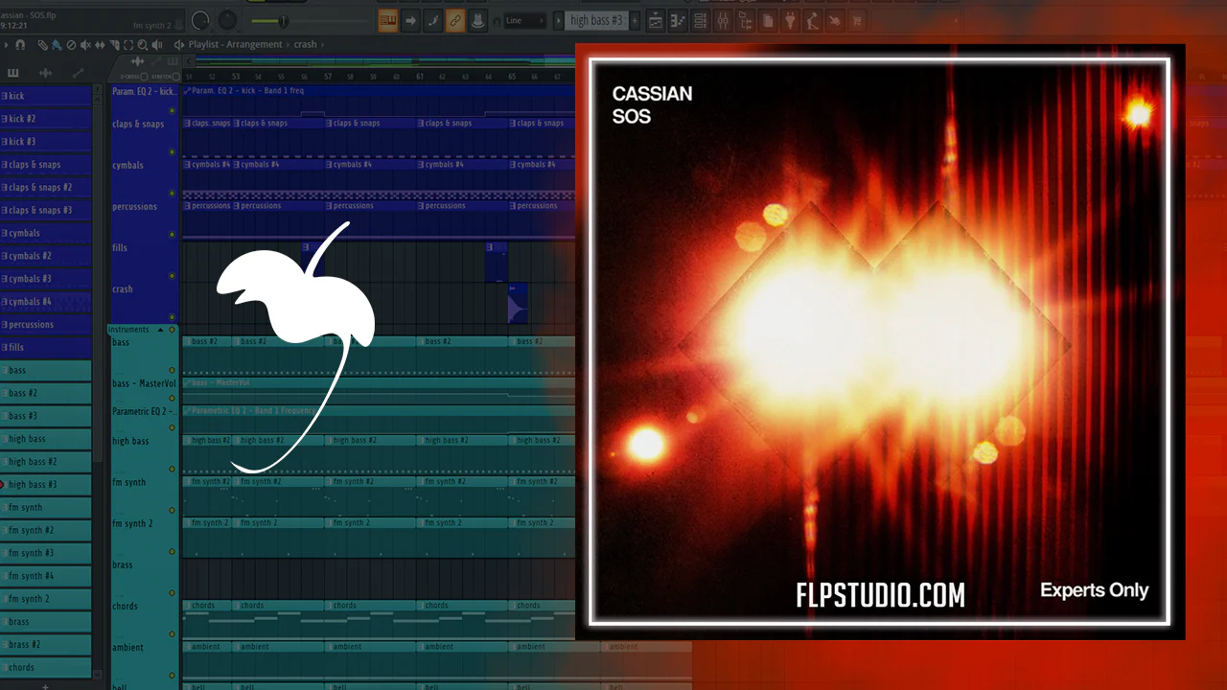The width and height of the screenshot is (1227, 690).
Task: Click the second round knob in top toolbar
Action: (x=227, y=20)
